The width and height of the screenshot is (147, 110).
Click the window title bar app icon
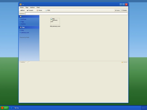20,5
